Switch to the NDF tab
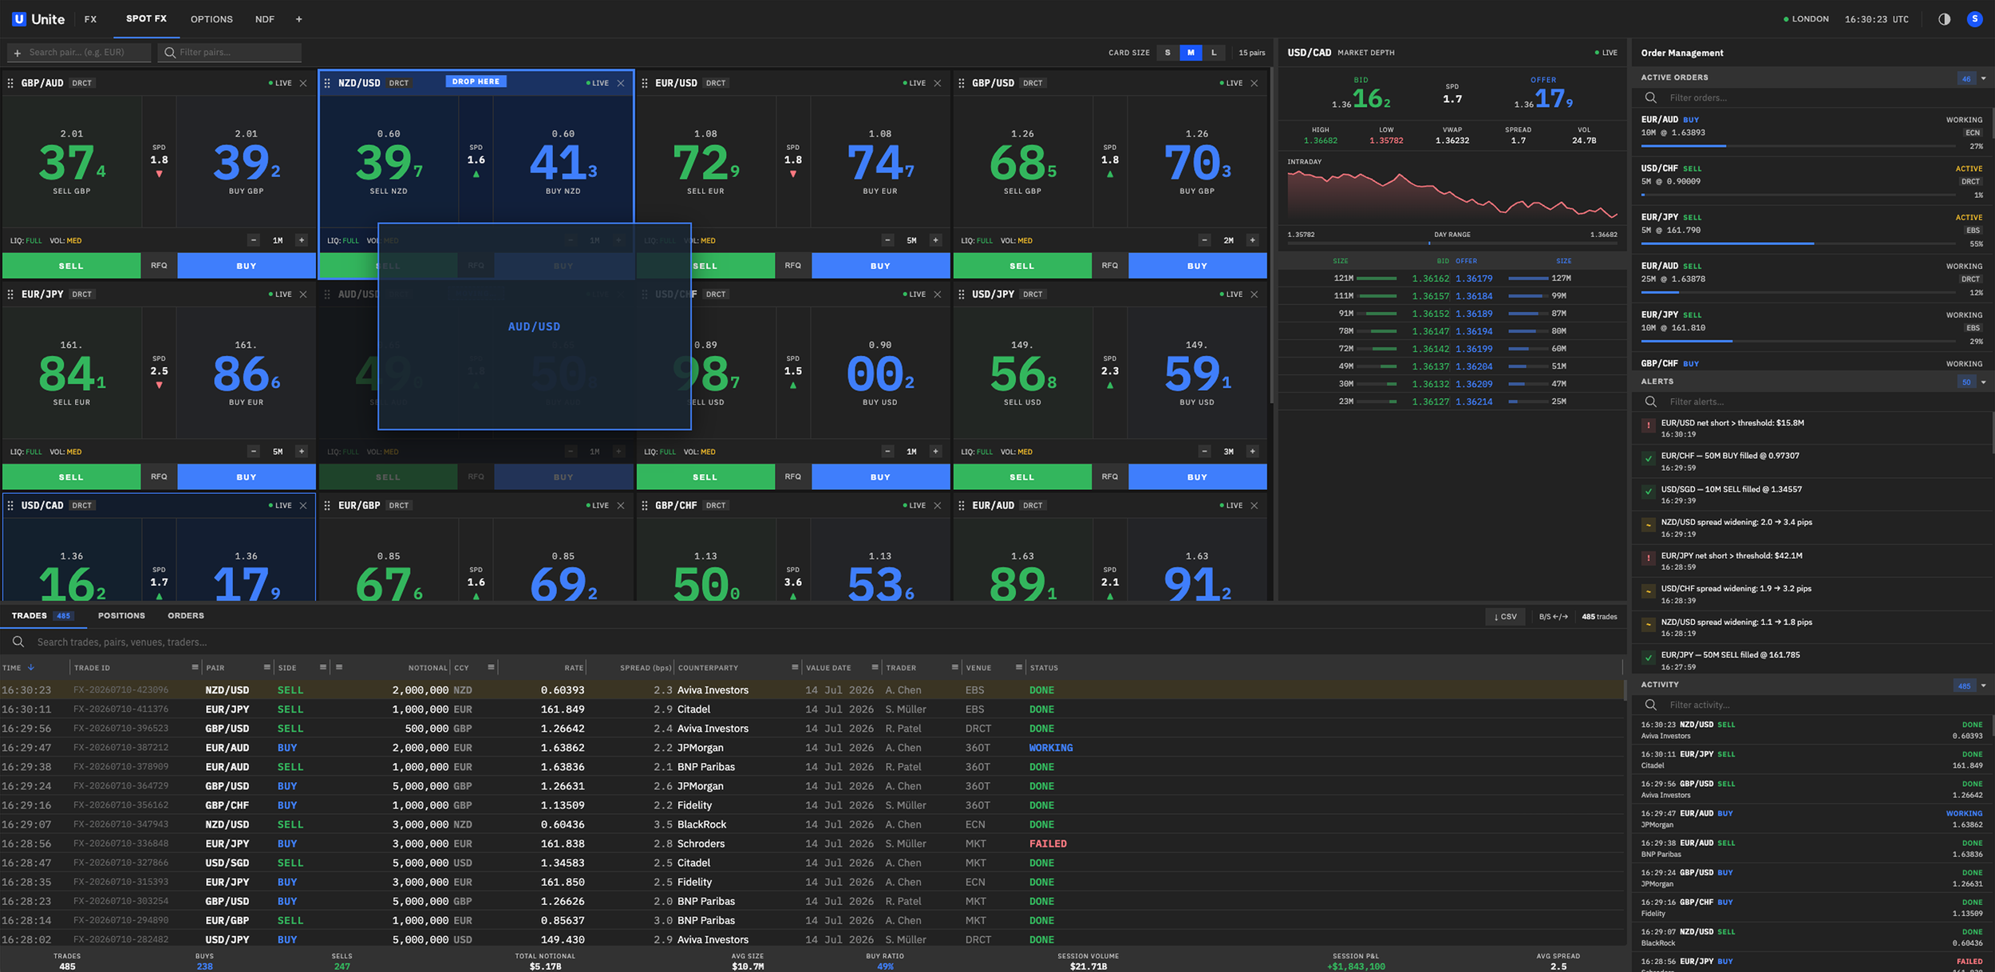1995x972 pixels. pos(265,19)
